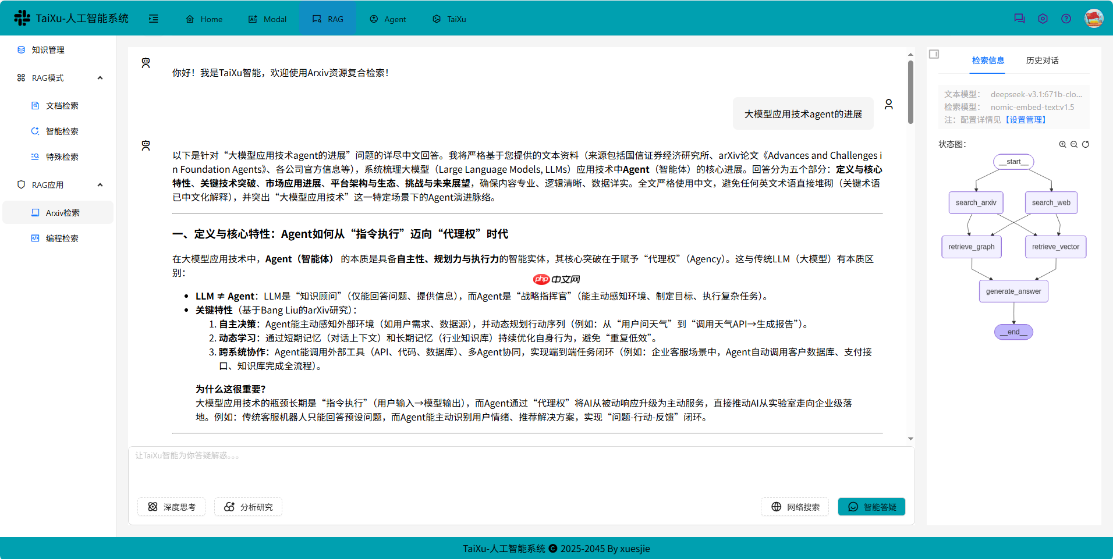Open the chat messages icon in top bar

coord(1019,18)
